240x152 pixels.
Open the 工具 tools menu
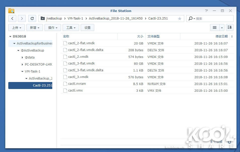[71, 27]
